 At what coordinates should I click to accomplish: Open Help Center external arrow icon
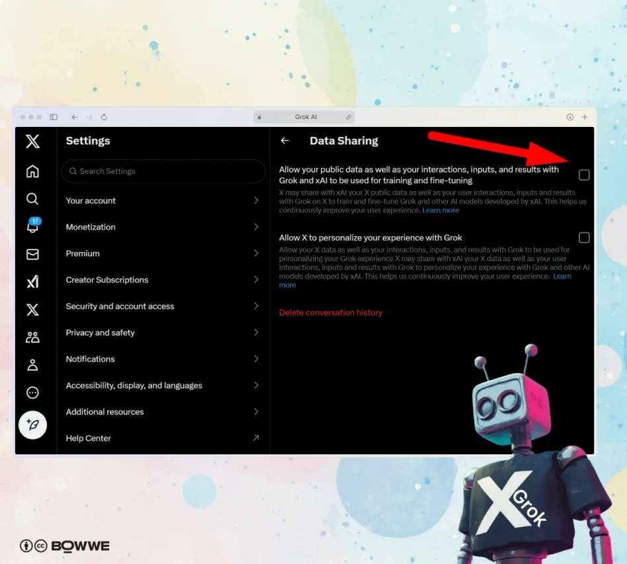[x=256, y=438]
